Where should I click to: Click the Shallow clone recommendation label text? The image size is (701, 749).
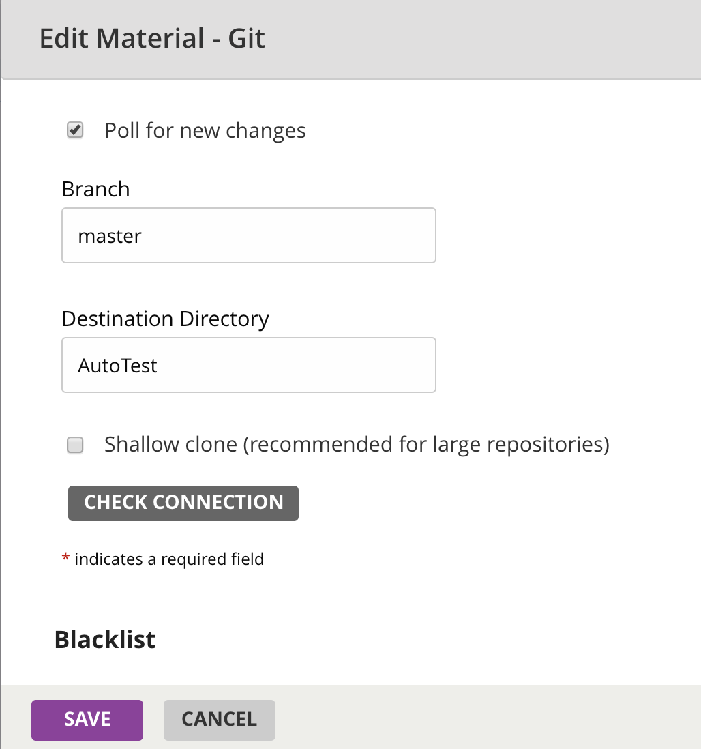[356, 445]
